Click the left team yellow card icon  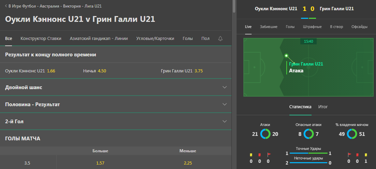tap(251, 155)
